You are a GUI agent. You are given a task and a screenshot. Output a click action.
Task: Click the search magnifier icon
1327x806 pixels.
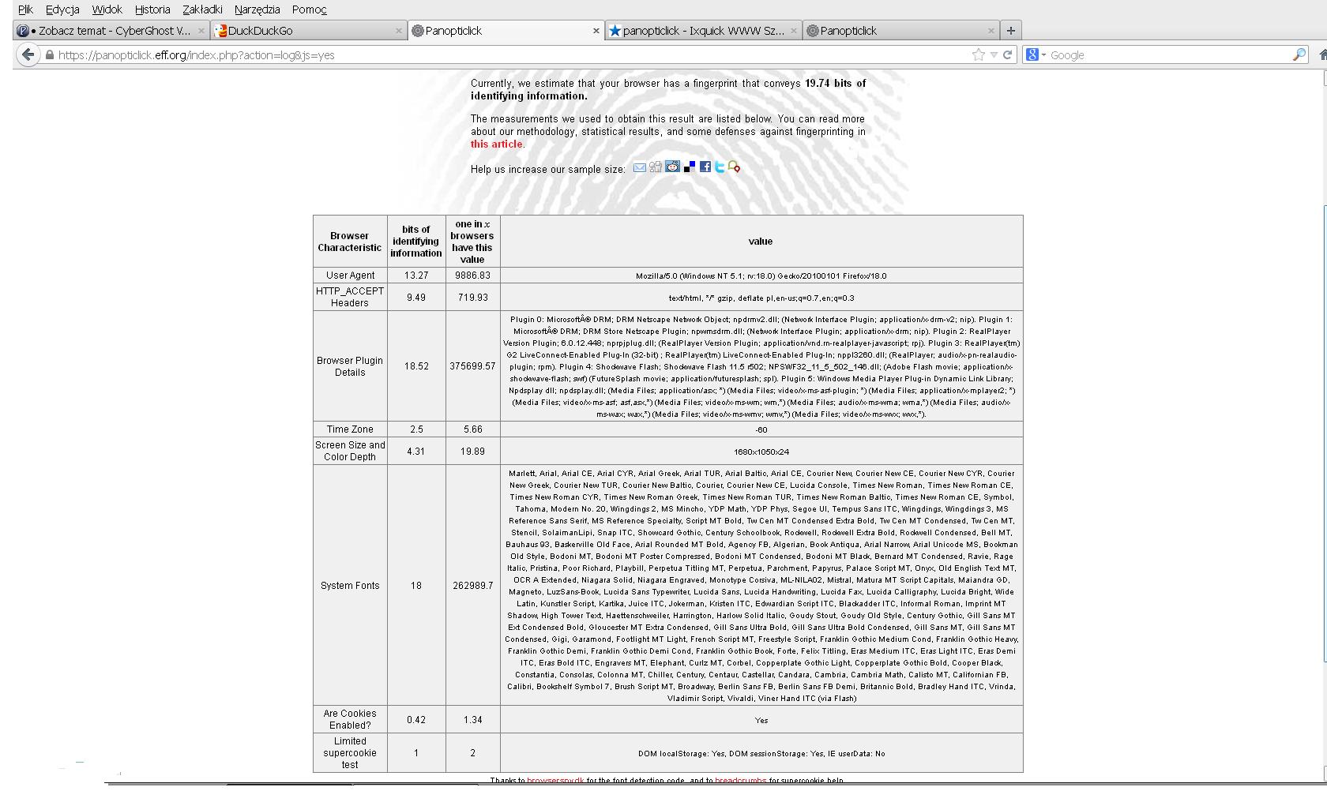(1299, 54)
